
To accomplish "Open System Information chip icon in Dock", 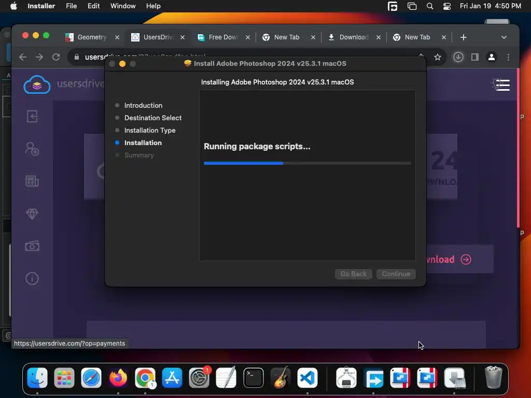I will click(346, 378).
